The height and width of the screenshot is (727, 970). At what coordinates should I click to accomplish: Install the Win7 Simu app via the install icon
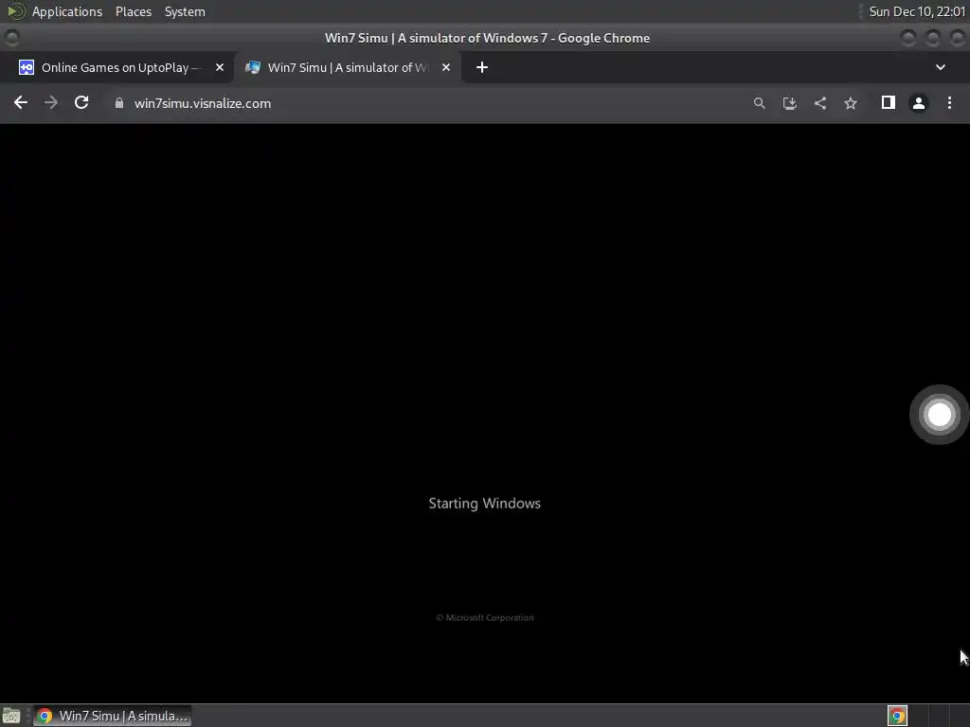[x=789, y=103]
